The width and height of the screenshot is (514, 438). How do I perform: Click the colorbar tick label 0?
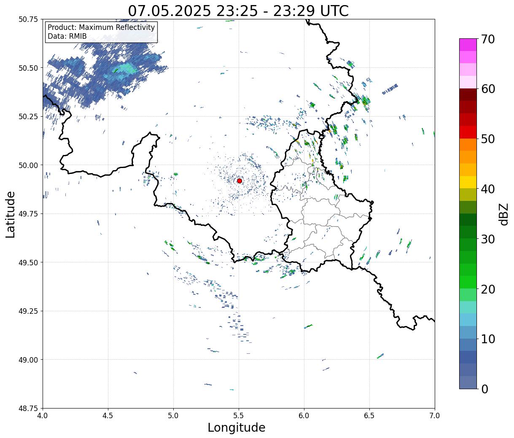484,389
